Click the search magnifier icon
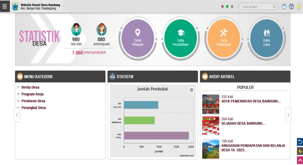The width and height of the screenshot is (303, 165). pyautogui.click(x=274, y=6)
